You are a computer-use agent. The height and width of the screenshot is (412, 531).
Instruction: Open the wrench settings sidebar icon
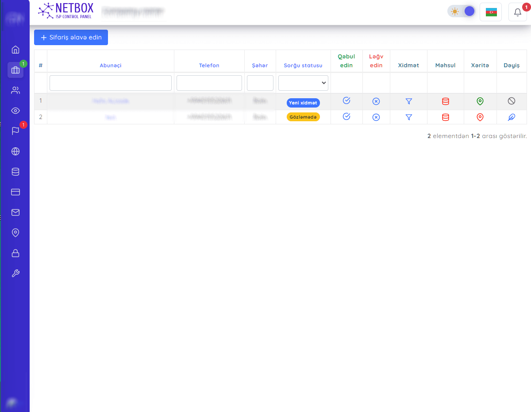tap(15, 273)
